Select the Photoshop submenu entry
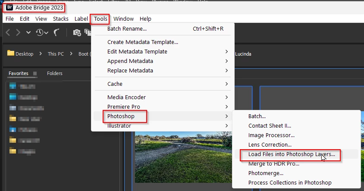 pos(163,116)
